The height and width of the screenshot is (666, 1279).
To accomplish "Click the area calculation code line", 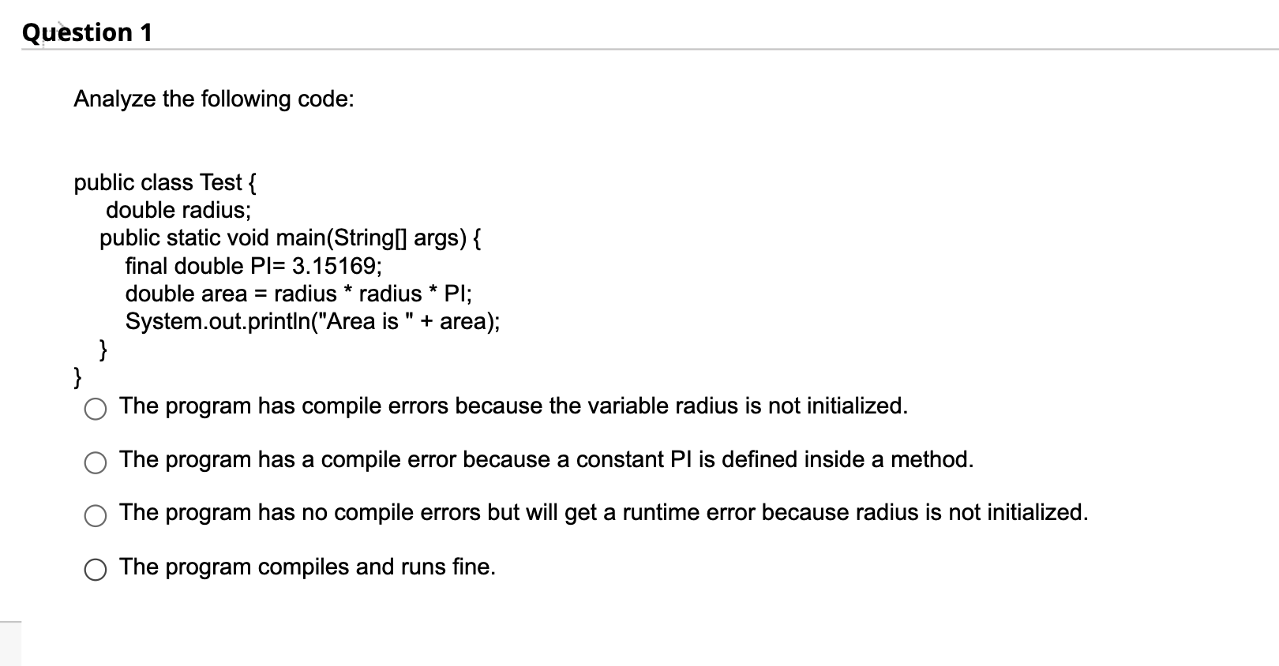I will coord(298,294).
